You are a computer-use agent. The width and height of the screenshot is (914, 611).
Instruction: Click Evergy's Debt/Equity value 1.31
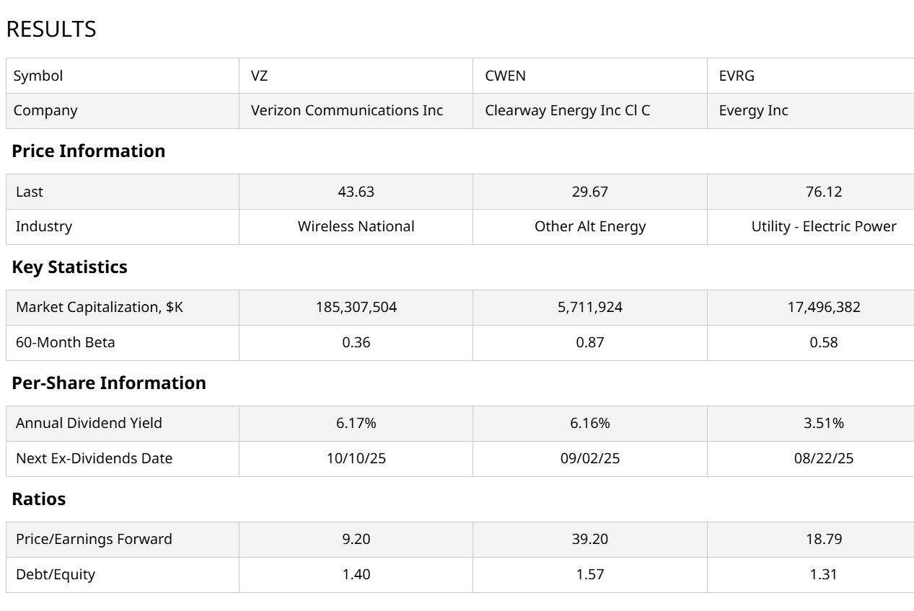(823, 575)
